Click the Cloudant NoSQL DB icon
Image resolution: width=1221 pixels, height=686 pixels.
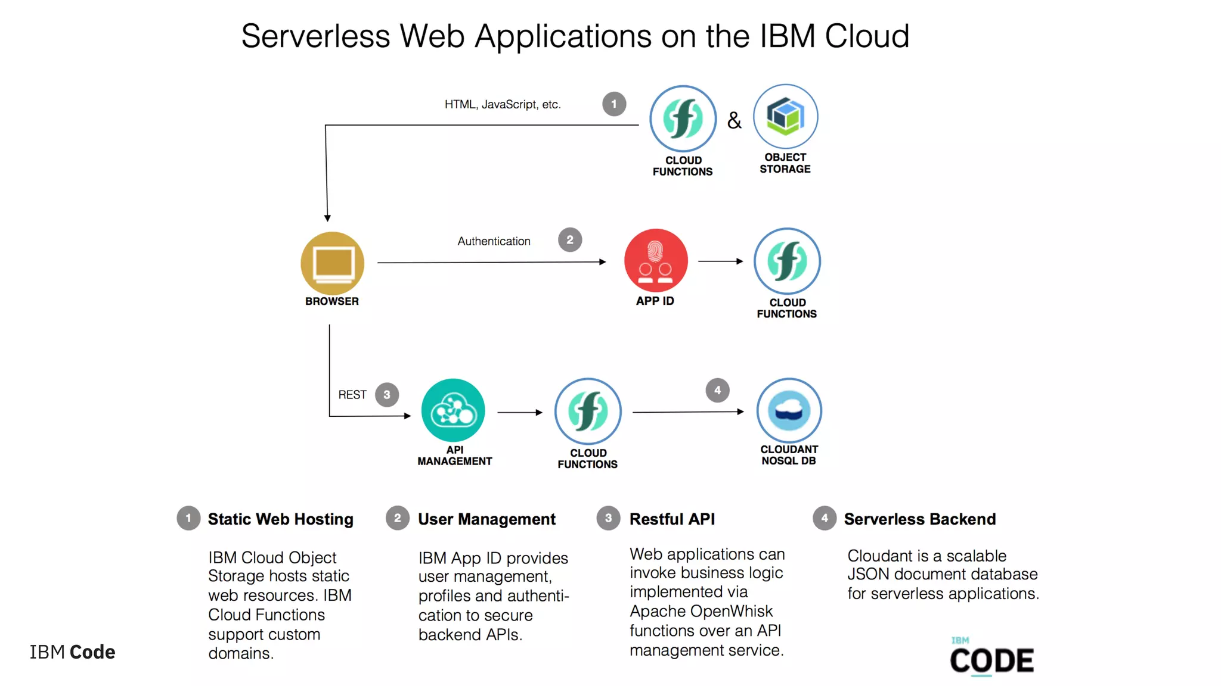click(x=789, y=410)
